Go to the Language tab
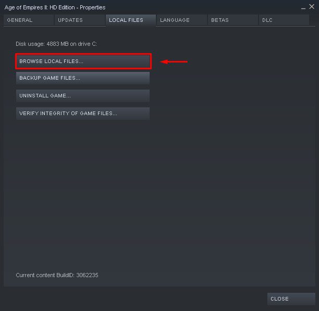Screen dimensions: 319x311 coord(182,20)
